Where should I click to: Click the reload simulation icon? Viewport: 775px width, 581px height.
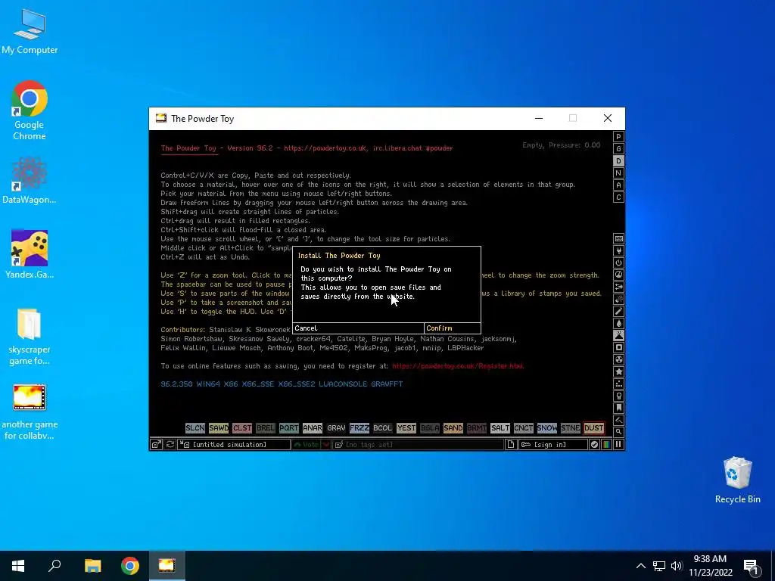pyautogui.click(x=170, y=445)
